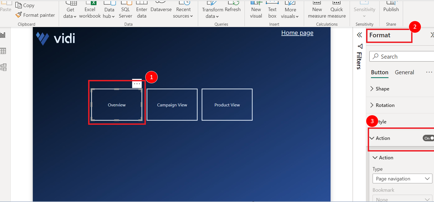The width and height of the screenshot is (434, 202).
Task: Refresh the data queries
Action: [x=233, y=7]
